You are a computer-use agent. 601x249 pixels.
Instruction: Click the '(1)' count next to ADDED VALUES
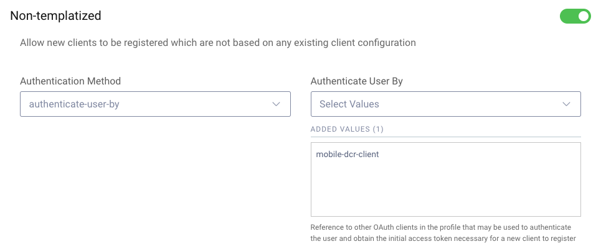tap(377, 129)
